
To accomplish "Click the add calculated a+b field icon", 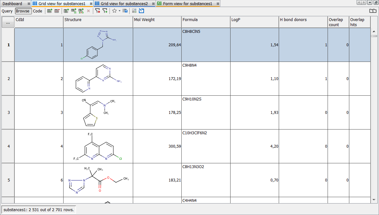I will 81,11.
